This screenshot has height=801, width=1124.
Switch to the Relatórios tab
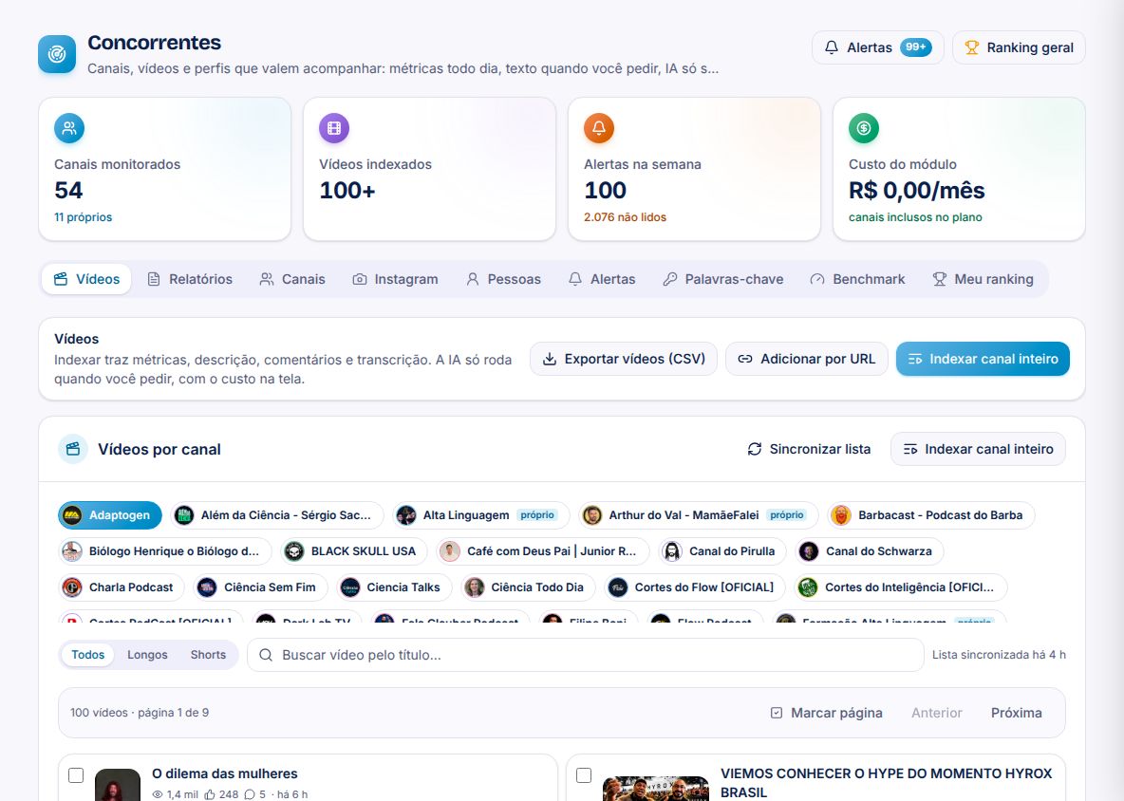(190, 279)
